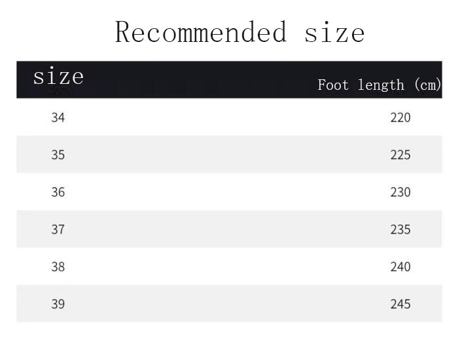Click the 220 foot length value

(x=400, y=118)
